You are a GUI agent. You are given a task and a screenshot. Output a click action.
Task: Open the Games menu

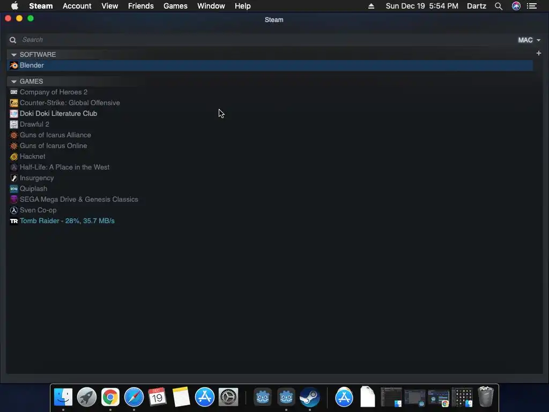point(175,6)
